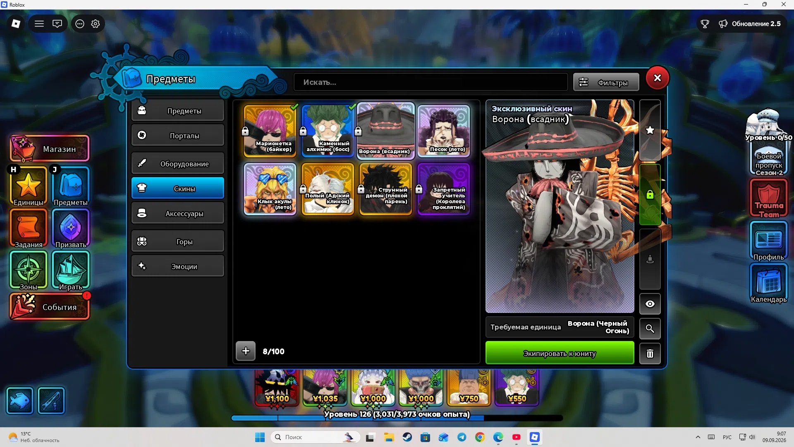Viewport: 794px width, 447px height.
Task: Open the chat bubble icon
Action: click(57, 24)
